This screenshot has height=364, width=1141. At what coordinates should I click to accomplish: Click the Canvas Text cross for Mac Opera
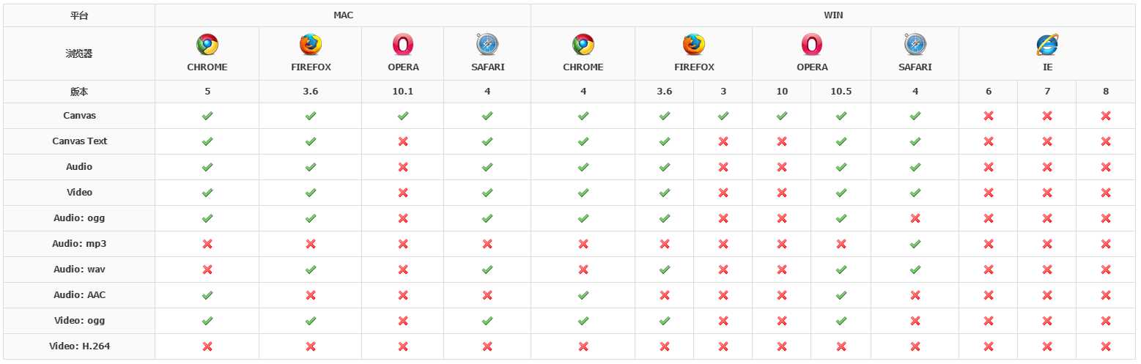(403, 141)
